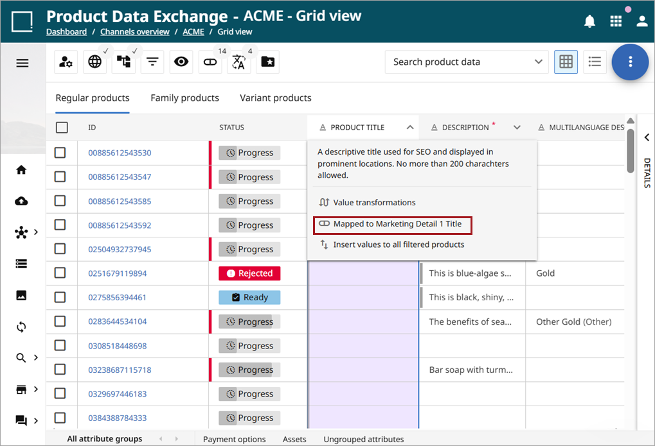Collapse the Product Title column menu chevron
Viewport: 655px width, 446px height.
[410, 127]
